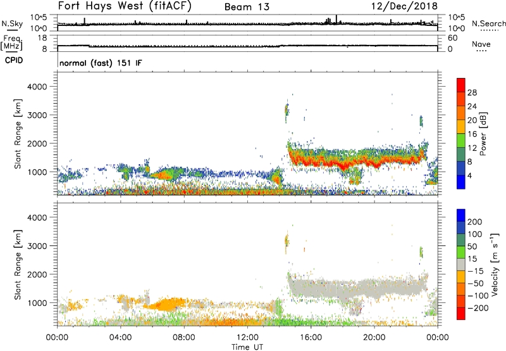
Task: Select the 4 label on power colorbar
Action: point(469,175)
